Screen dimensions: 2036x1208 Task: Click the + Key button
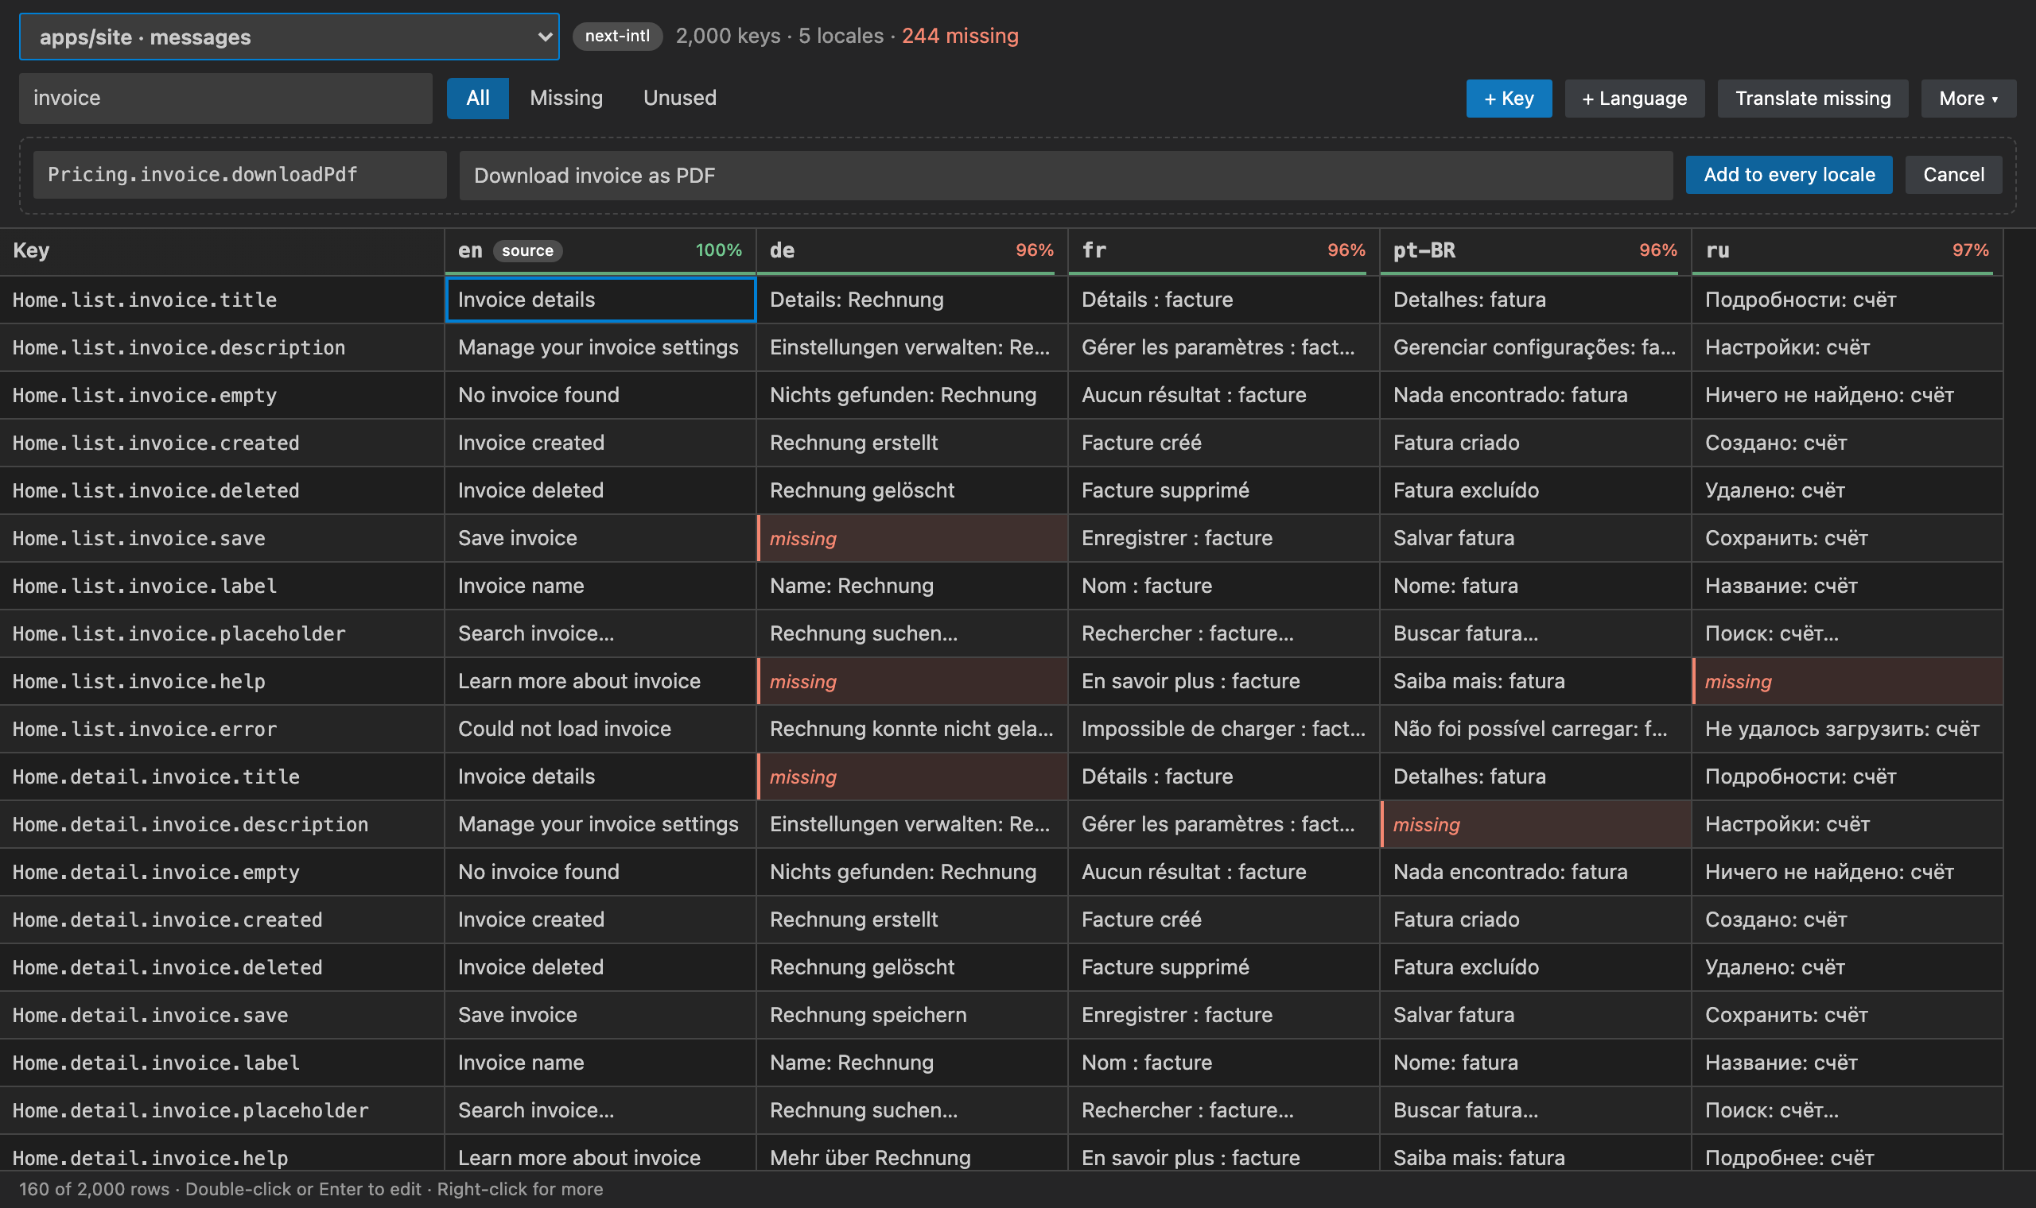click(x=1509, y=99)
